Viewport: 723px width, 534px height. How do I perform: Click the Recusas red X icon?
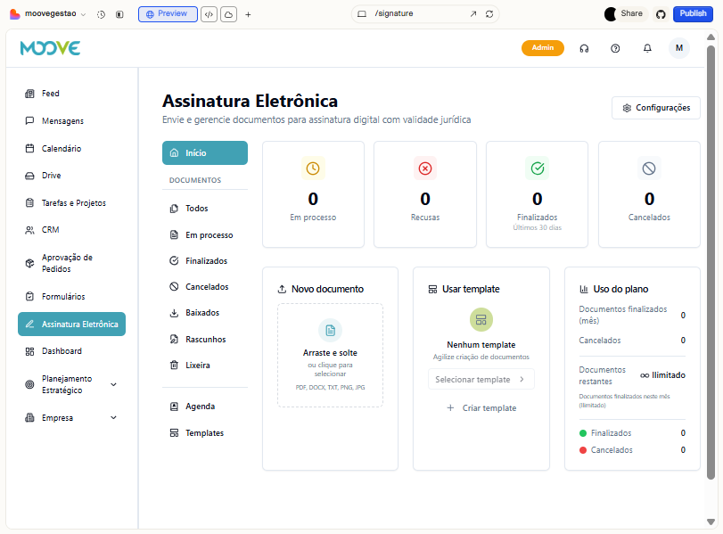click(x=425, y=168)
